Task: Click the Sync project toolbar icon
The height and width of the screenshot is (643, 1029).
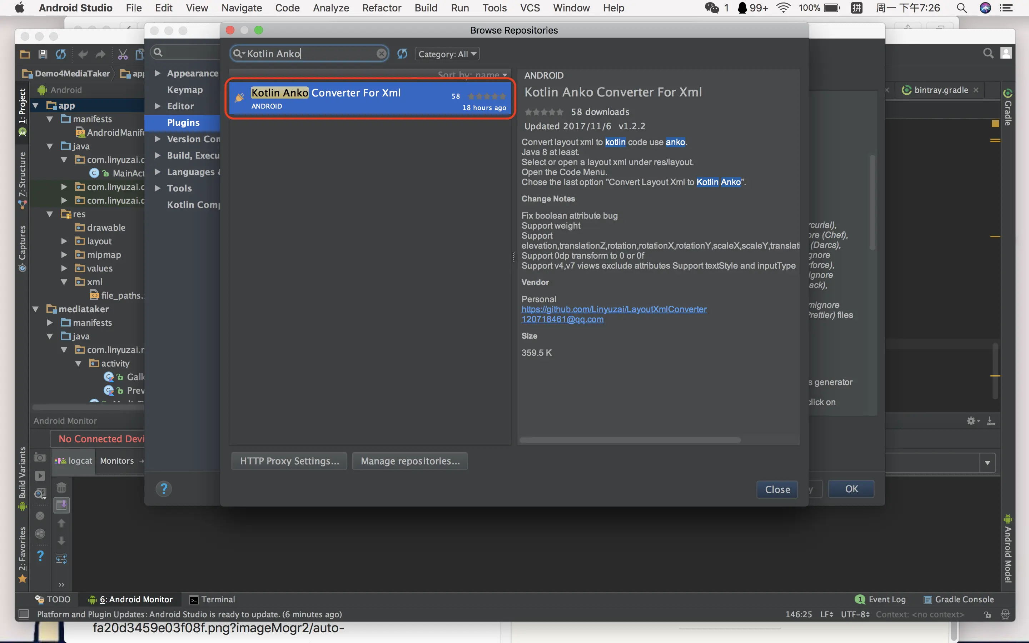Action: coord(61,54)
